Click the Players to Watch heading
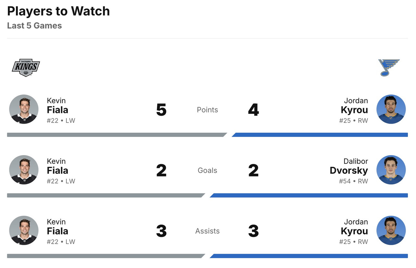 [x=58, y=11]
